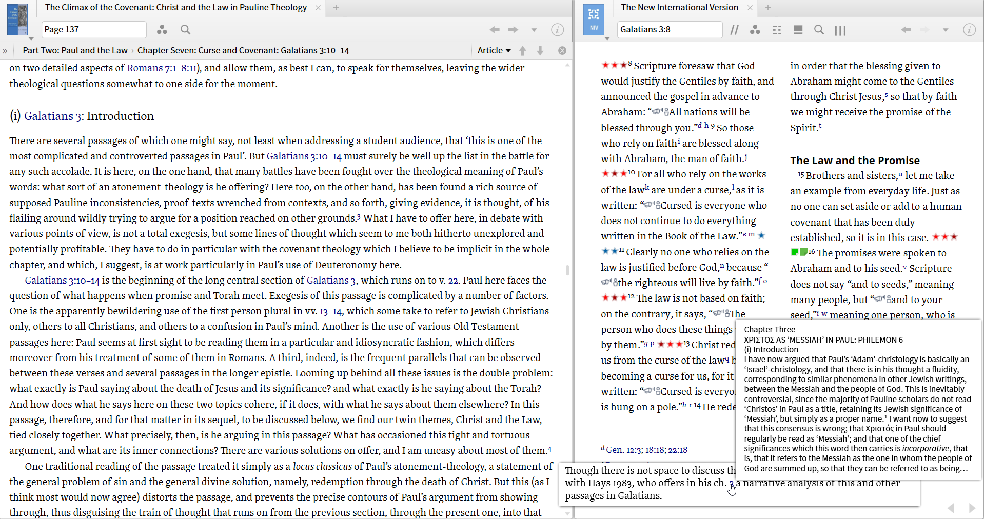The image size is (984, 519).
Task: Open the Climax of the Covenant book cover icon
Action: (x=17, y=19)
